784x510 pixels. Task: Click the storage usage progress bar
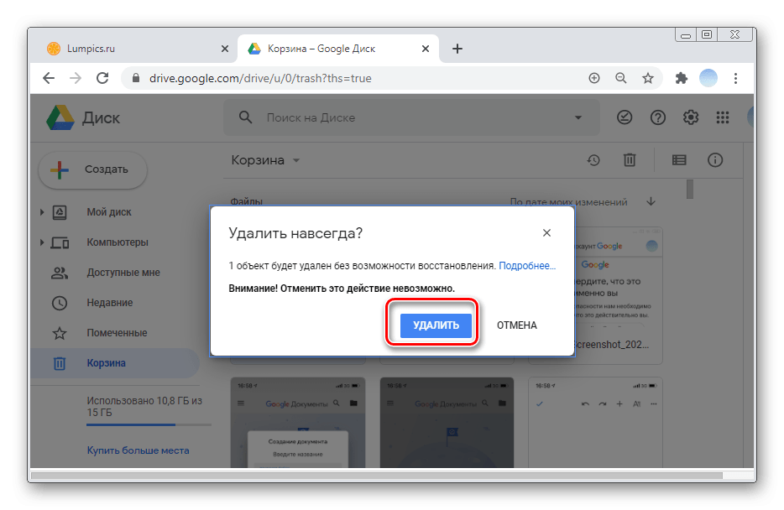tap(149, 424)
